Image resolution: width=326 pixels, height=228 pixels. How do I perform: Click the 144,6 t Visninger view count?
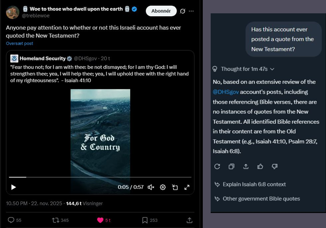84,203
